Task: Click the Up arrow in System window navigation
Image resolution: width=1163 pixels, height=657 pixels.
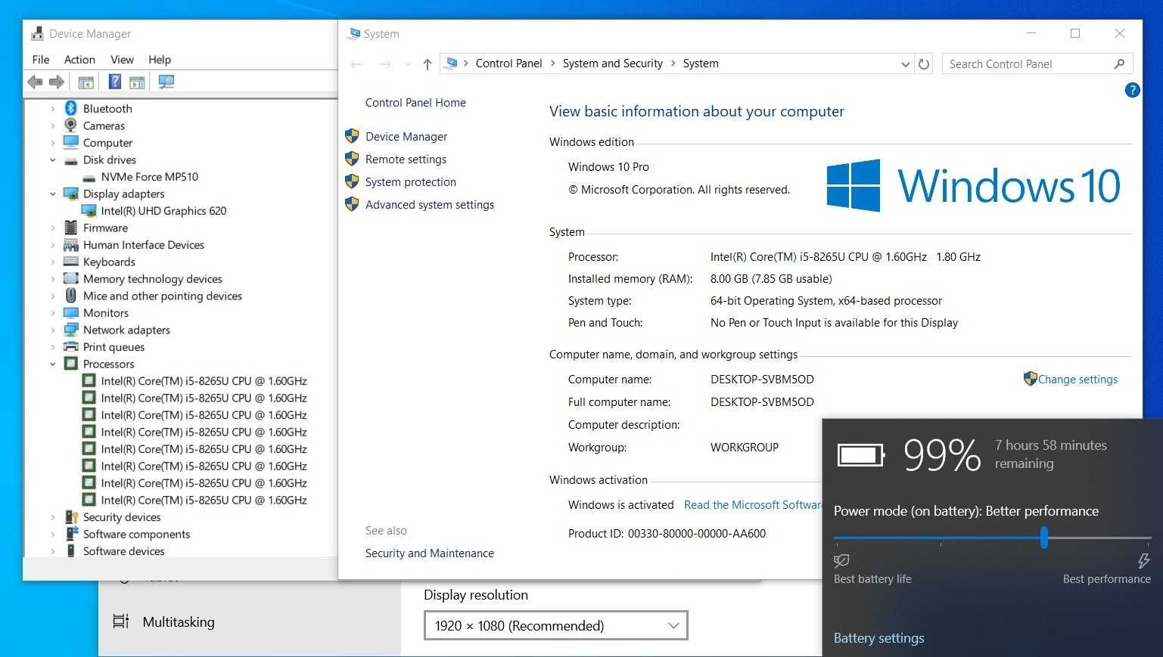Action: pyautogui.click(x=428, y=64)
